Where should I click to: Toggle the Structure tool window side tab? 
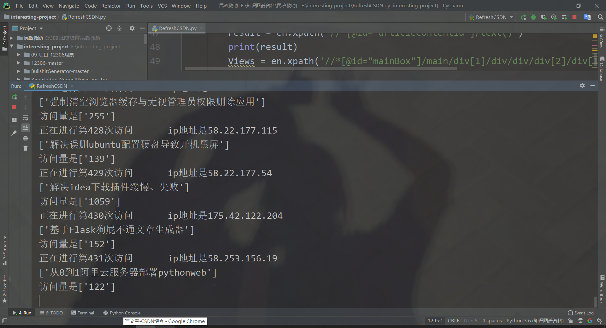(4, 250)
